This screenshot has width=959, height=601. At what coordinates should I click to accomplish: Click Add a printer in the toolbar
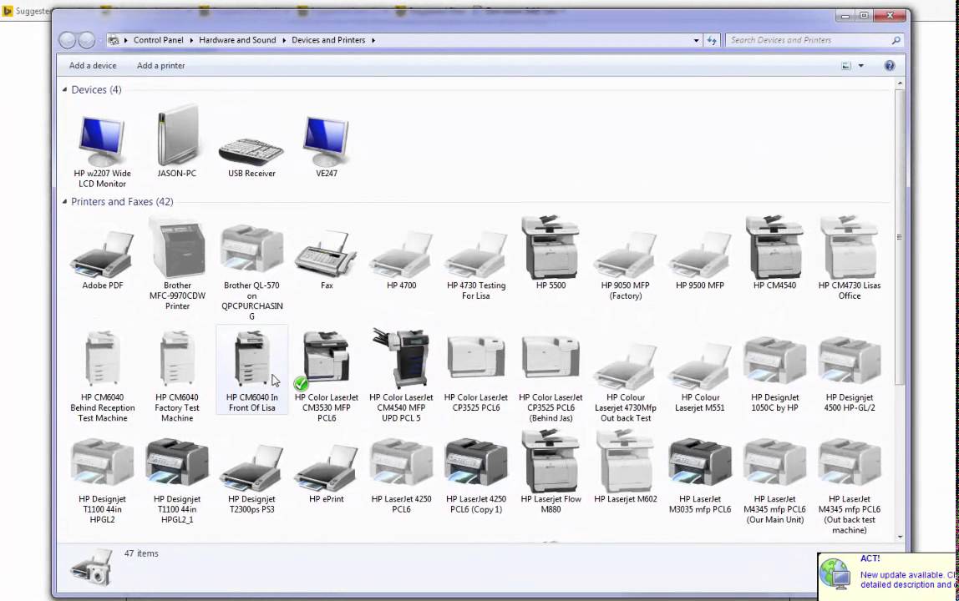pyautogui.click(x=161, y=65)
